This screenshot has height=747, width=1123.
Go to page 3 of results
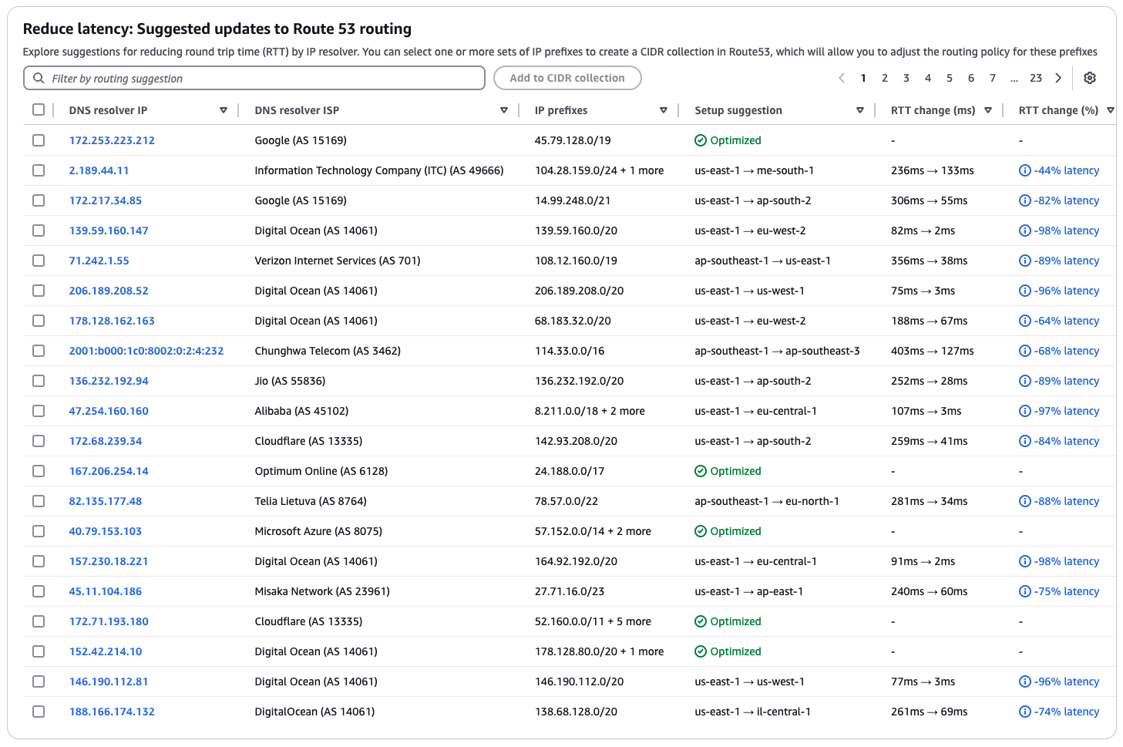coord(906,78)
